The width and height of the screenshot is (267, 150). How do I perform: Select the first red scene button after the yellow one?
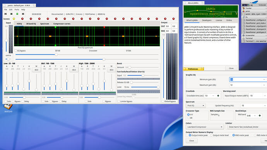[22, 19]
